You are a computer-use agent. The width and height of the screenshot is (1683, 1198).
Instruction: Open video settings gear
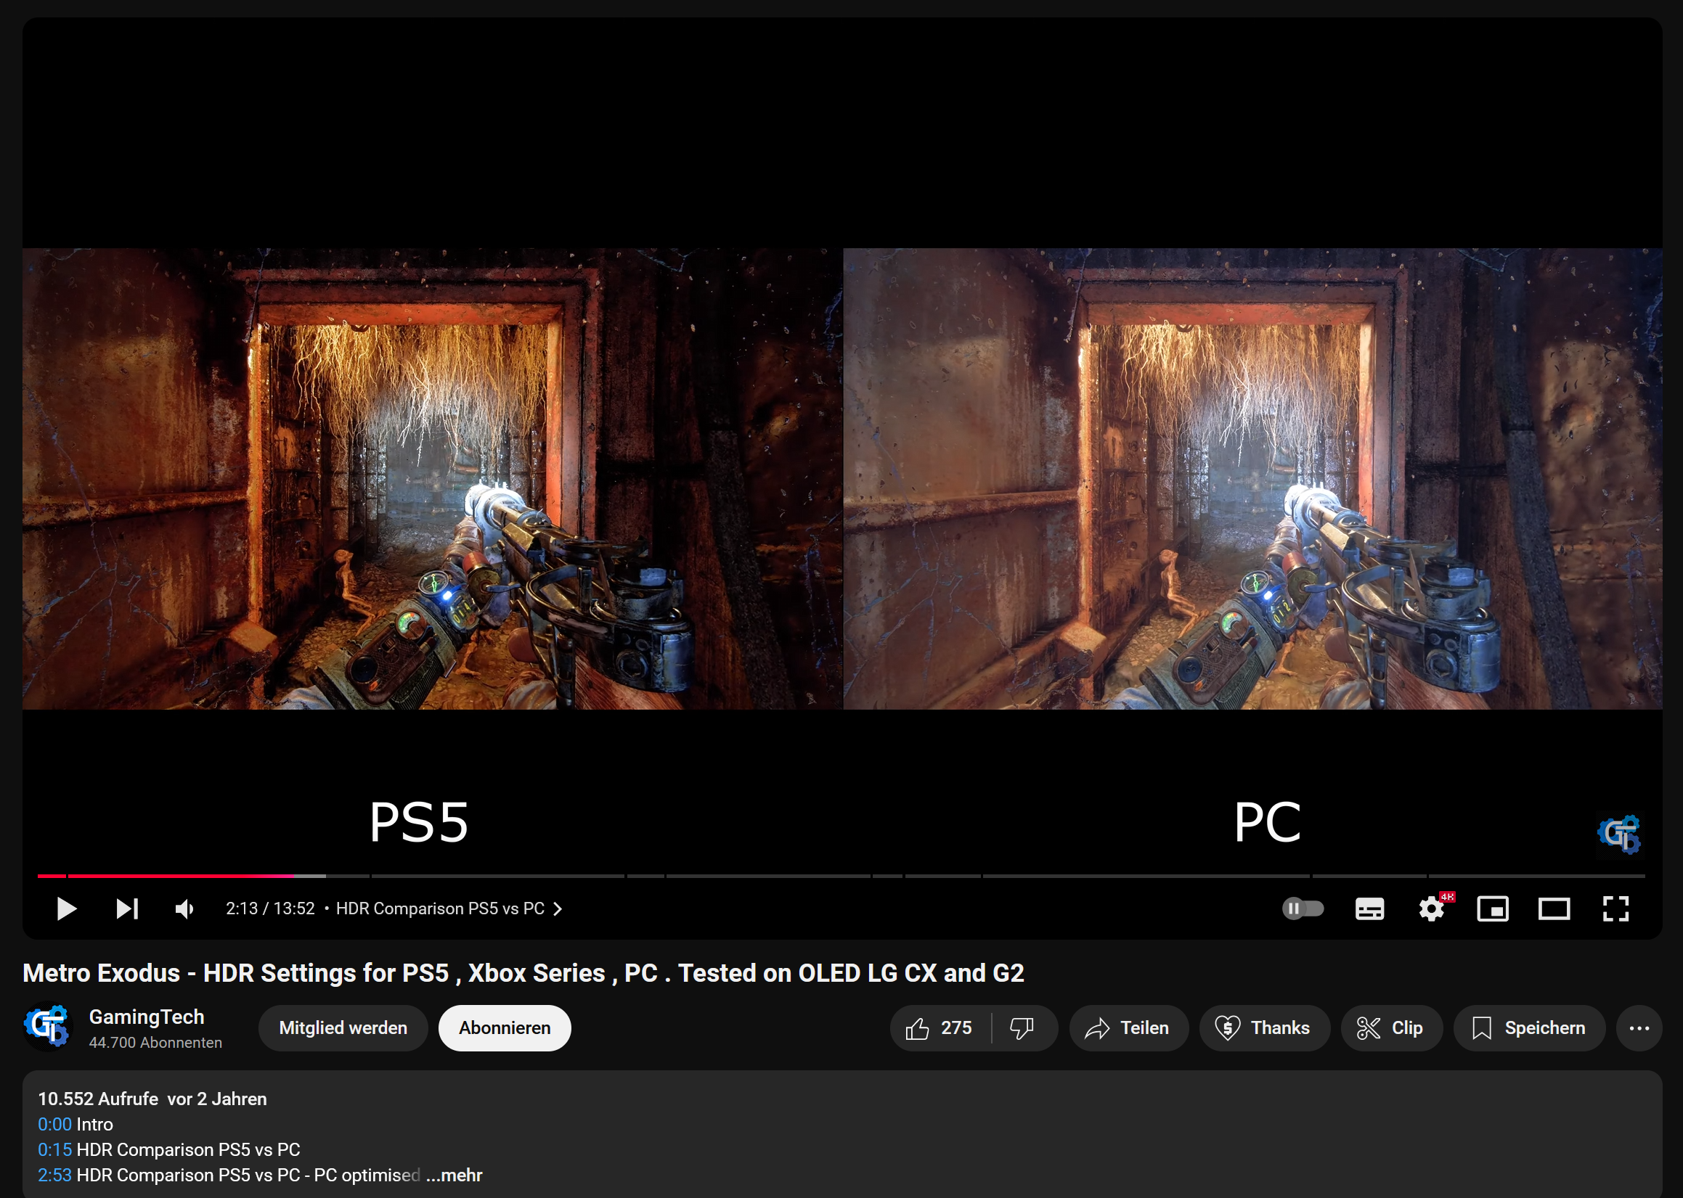pos(1430,908)
